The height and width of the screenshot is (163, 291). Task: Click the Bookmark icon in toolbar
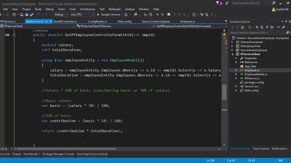[169, 14]
